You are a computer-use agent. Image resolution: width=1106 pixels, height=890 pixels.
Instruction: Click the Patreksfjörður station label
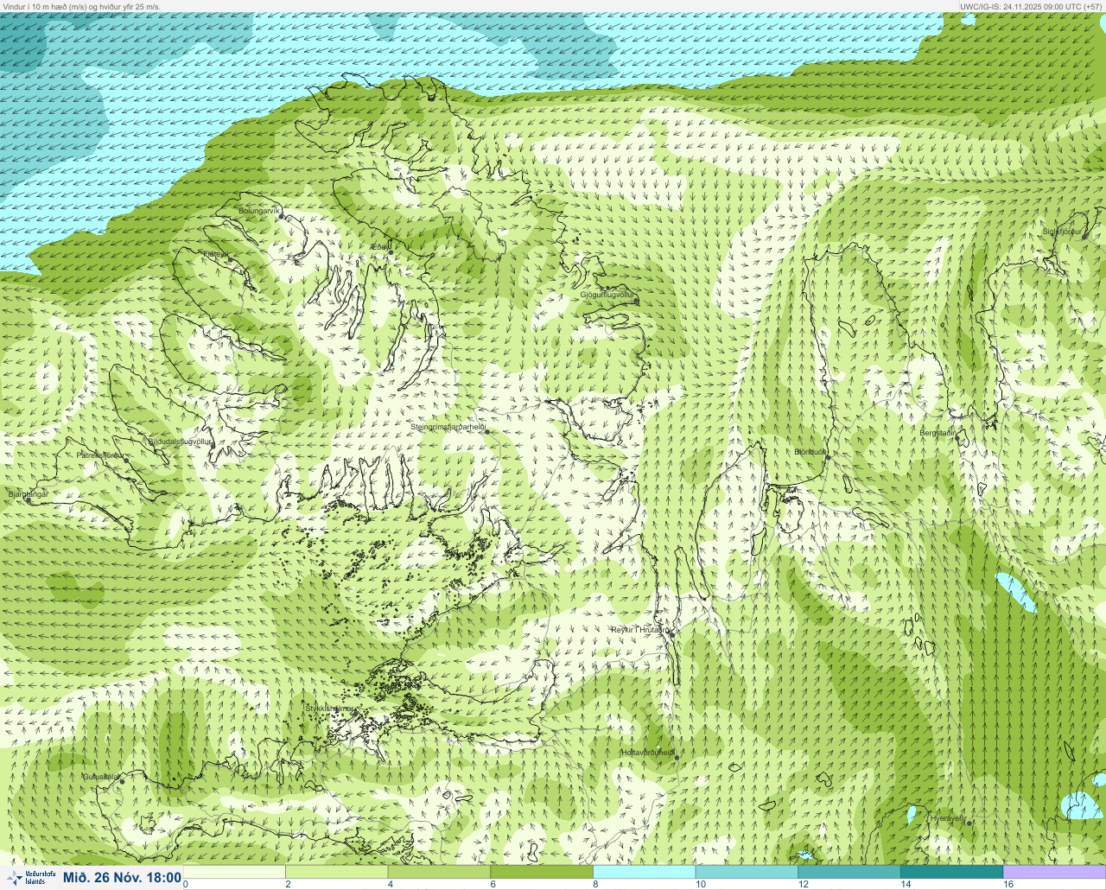(x=101, y=455)
